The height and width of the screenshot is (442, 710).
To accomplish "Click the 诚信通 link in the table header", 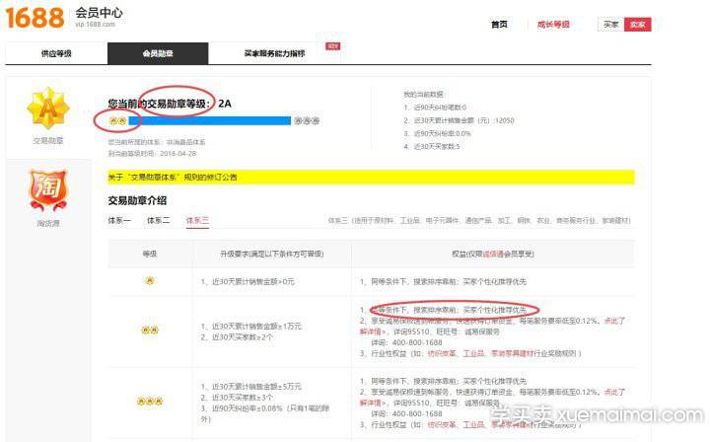I will pyautogui.click(x=493, y=255).
